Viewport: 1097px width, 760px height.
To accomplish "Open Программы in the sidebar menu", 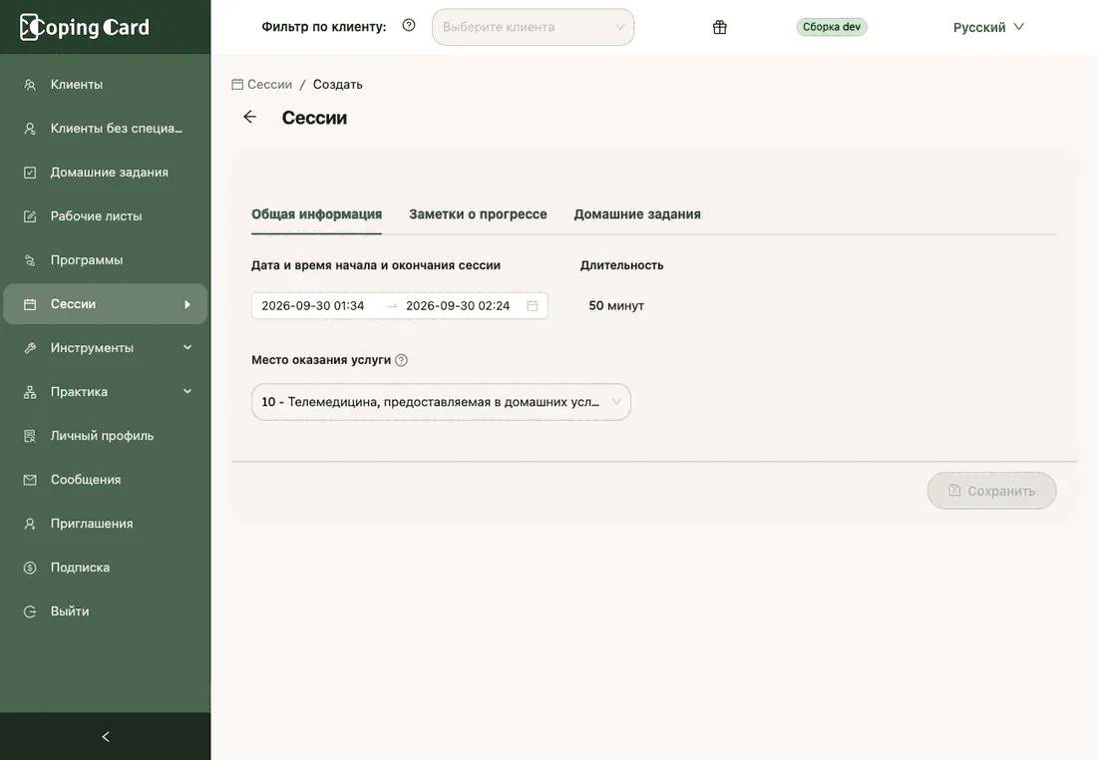I will tap(105, 260).
